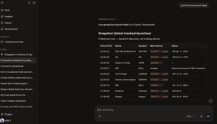The image size is (217, 124).
Task: Click the Notes column header
Action: (175, 46)
